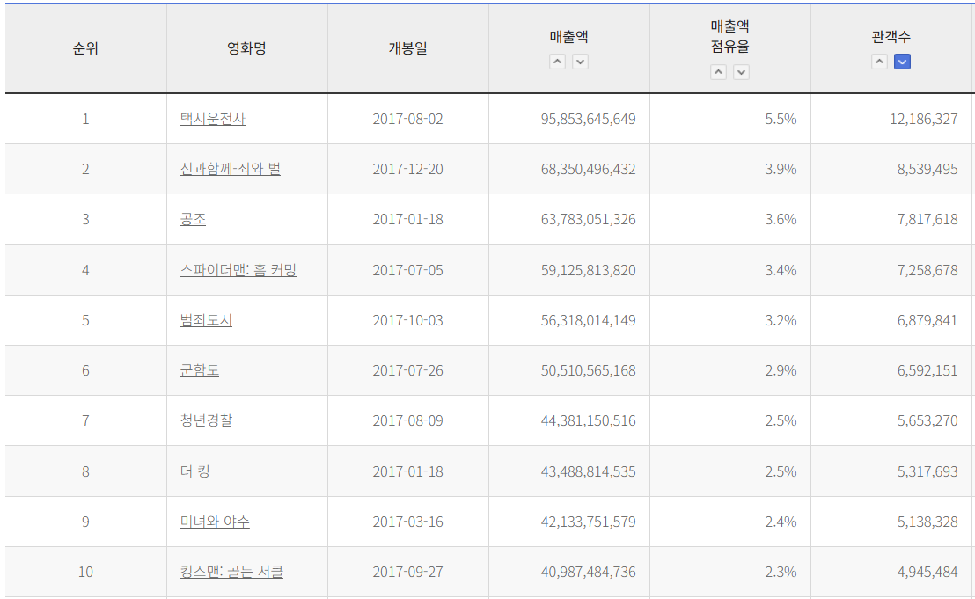Open the 킹스맨: 골든 서클 link
The height and width of the screenshot is (599, 975).
pyautogui.click(x=231, y=572)
